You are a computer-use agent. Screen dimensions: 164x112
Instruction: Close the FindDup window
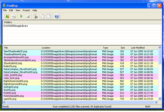pyautogui.click(x=159, y=5)
